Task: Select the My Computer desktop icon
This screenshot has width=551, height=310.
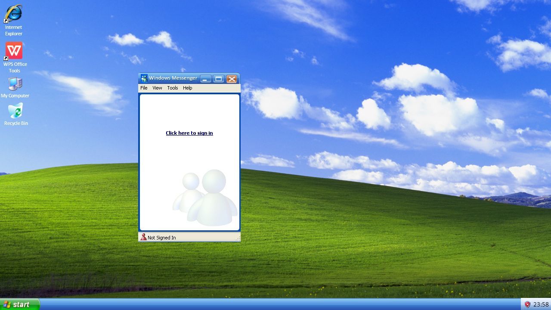Action: point(15,87)
